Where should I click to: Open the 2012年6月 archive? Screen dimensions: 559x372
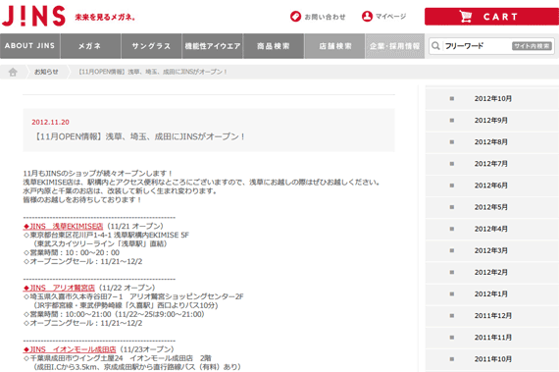pyautogui.click(x=492, y=186)
